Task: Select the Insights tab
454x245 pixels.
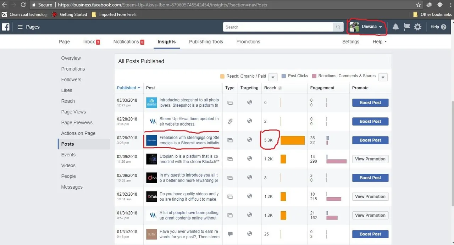Action: click(x=167, y=42)
